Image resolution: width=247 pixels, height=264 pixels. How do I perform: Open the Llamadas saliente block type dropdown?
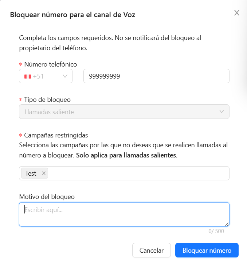pyautogui.click(x=124, y=112)
